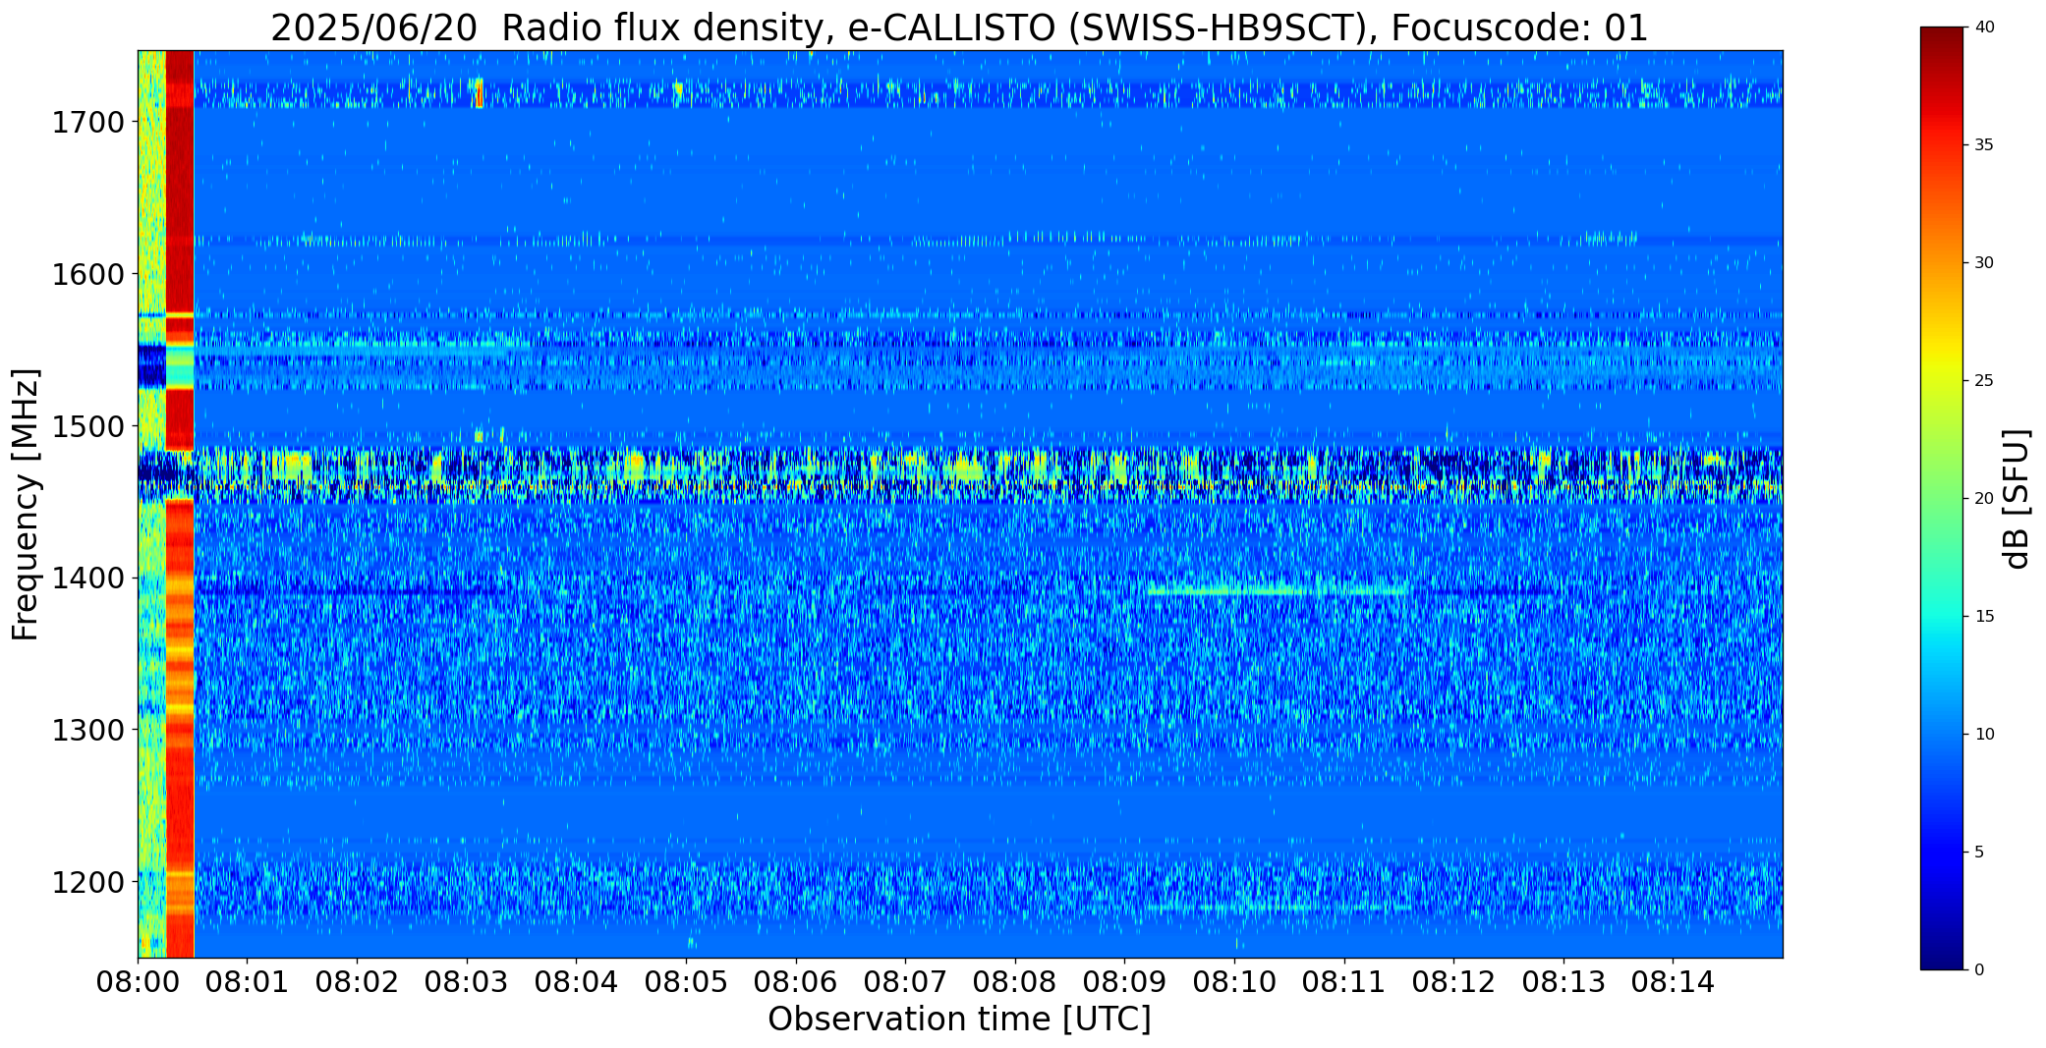Click the 08:12 time tick label
Viewport: 2046px width, 1048px height.
[x=1453, y=982]
